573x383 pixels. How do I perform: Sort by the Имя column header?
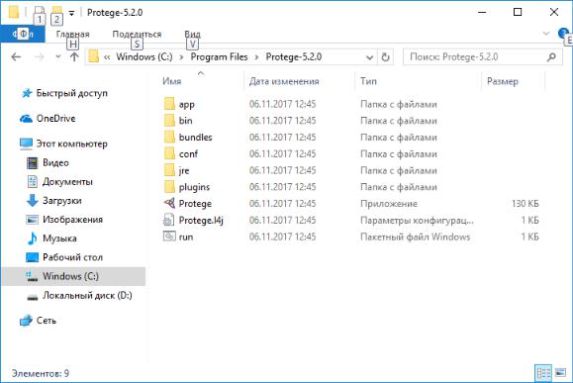pos(172,81)
